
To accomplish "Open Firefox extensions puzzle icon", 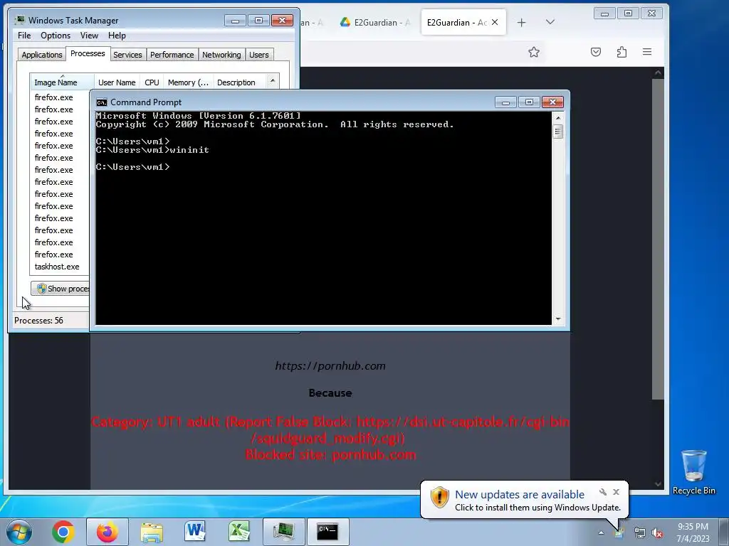I will tap(622, 52).
